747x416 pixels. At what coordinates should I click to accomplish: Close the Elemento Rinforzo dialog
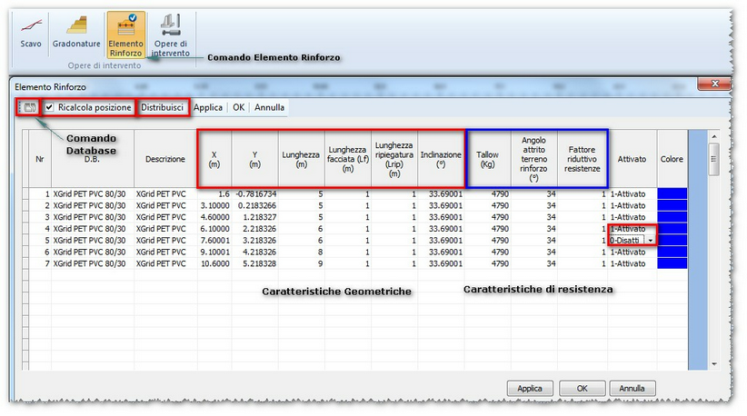714,84
